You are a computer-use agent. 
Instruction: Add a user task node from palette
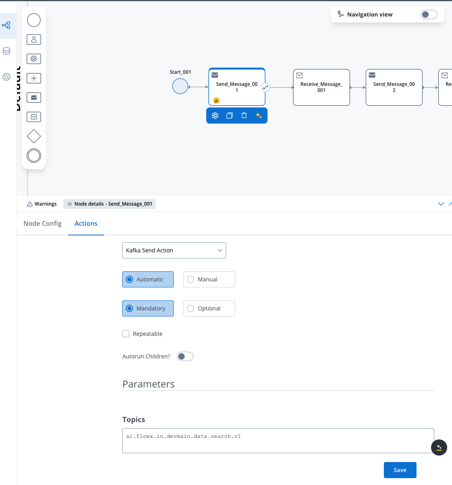click(x=34, y=40)
